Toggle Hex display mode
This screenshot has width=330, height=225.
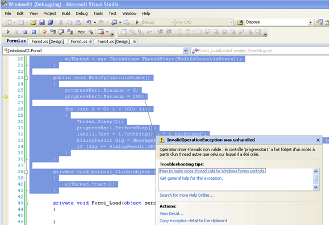pyautogui.click(x=81, y=32)
